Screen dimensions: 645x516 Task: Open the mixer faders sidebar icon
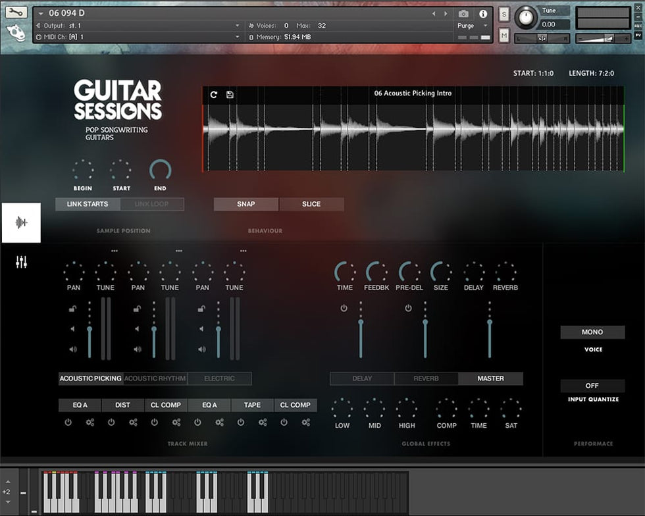[22, 263]
